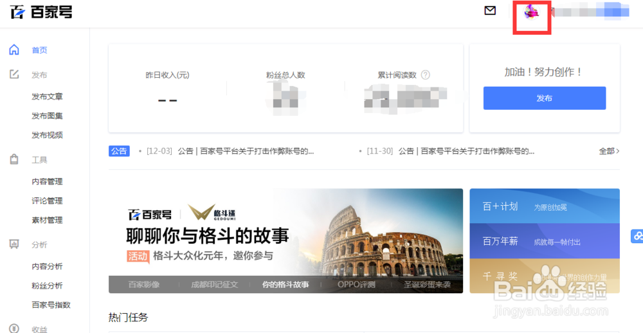Click the 百家号 logo in header

click(x=41, y=13)
